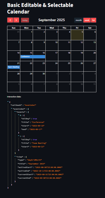Select day 19 in September
The height and width of the screenshot is (198, 105).
(x=77, y=56)
